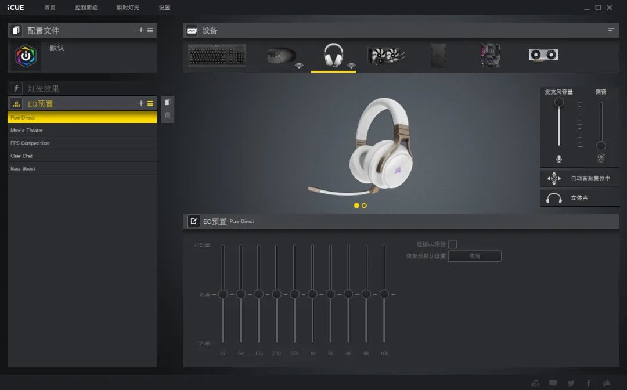The image size is (627, 390).
Task: Add a new profile with plus icon
Action: tap(140, 30)
